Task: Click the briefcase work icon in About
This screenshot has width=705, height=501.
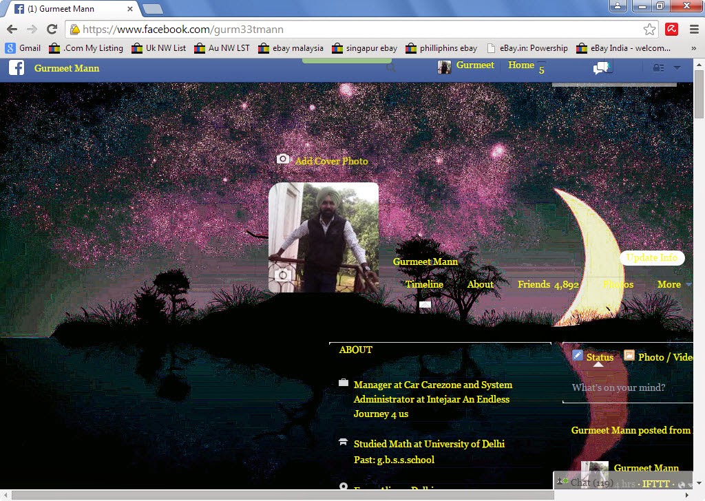Action: pyautogui.click(x=343, y=383)
